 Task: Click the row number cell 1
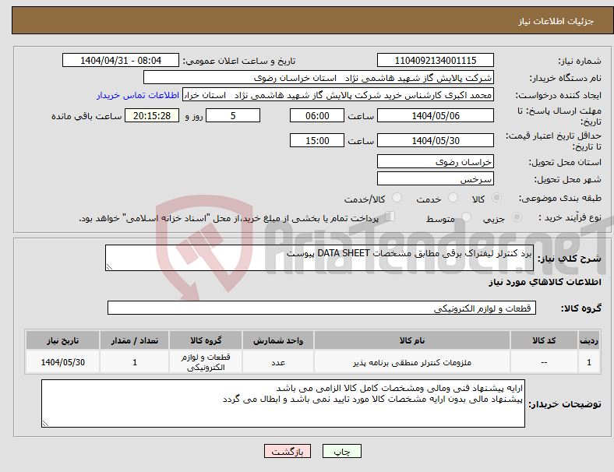tap(589, 362)
